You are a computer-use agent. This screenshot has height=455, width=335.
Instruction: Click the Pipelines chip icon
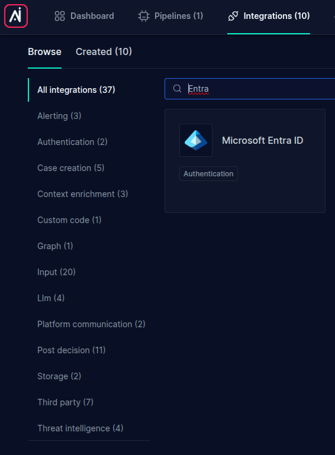pos(144,16)
